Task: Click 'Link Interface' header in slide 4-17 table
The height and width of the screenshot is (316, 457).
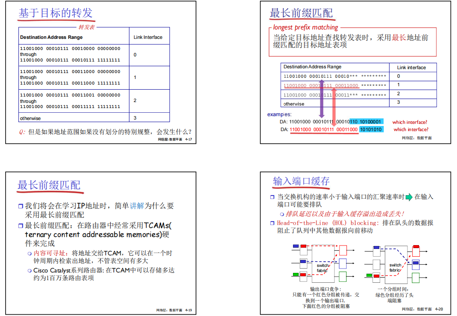Action: click(x=148, y=37)
